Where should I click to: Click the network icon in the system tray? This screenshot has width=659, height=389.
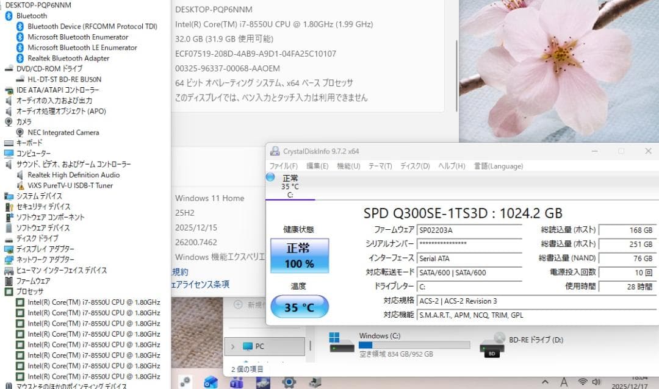pos(583,383)
